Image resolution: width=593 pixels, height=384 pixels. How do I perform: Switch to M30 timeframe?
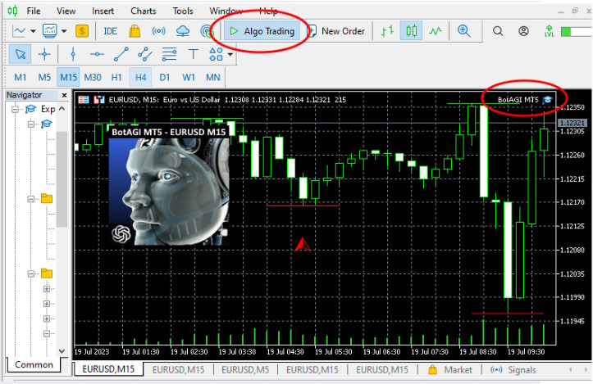(x=93, y=78)
